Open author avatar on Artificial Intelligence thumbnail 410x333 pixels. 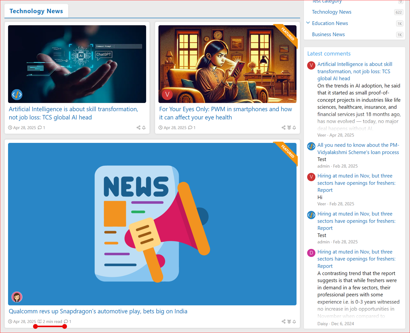pyautogui.click(x=17, y=94)
